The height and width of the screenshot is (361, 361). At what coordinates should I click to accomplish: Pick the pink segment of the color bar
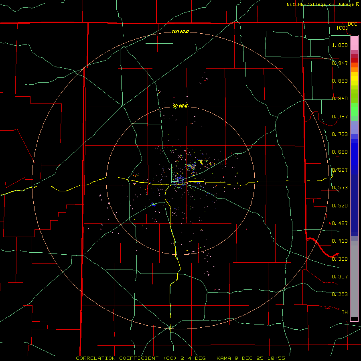(354, 43)
